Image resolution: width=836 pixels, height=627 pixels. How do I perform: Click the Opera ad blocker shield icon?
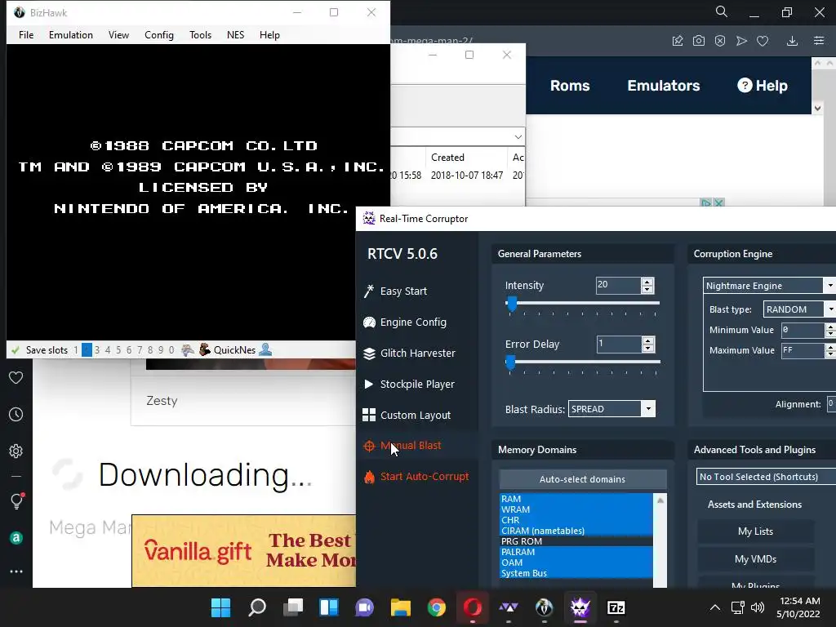(x=720, y=41)
